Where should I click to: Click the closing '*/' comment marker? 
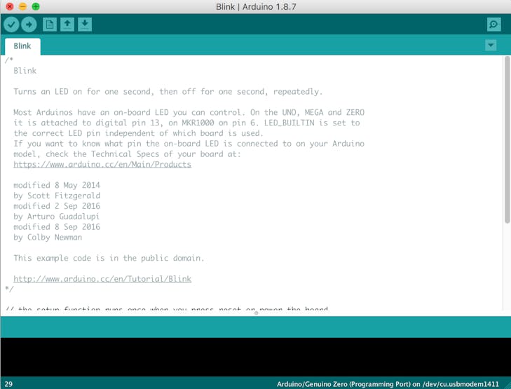9,289
